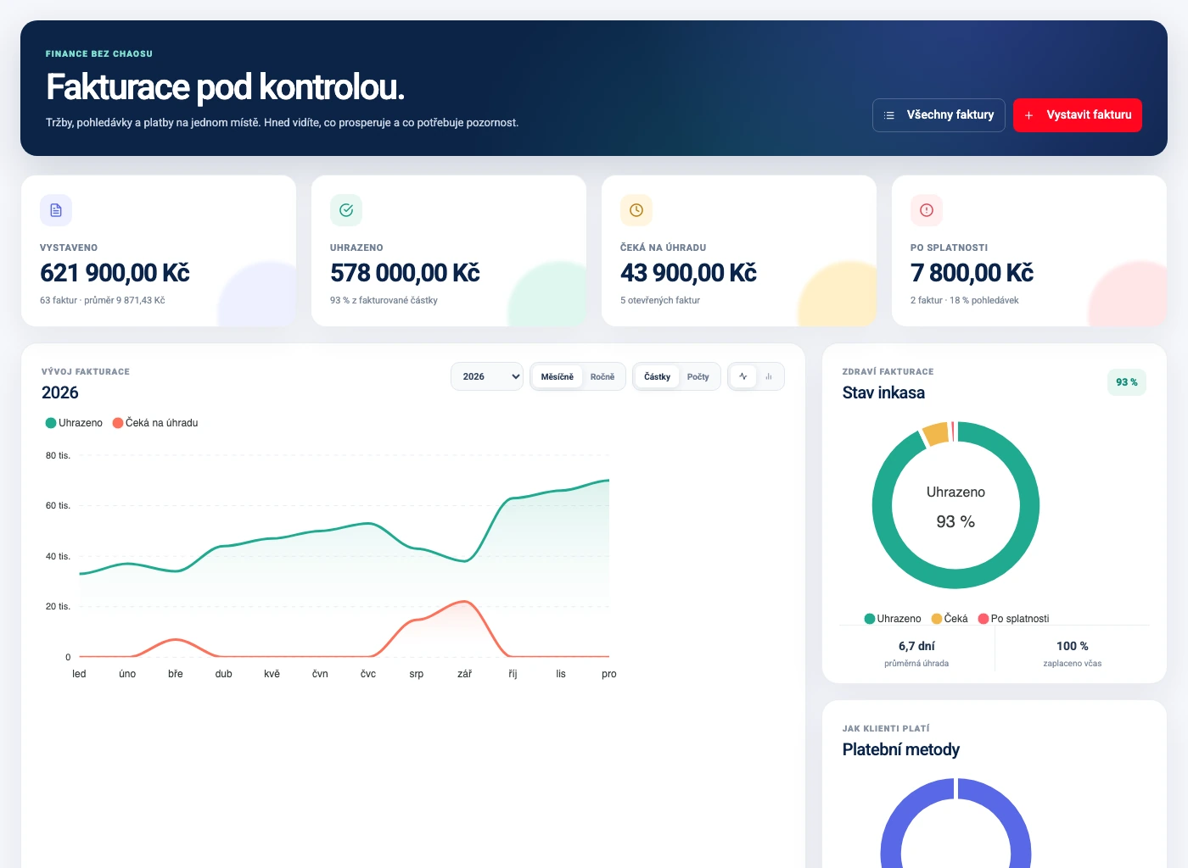Click the "Fakturace pod kontrolou." heading
This screenshot has width=1188, height=868.
[x=225, y=87]
